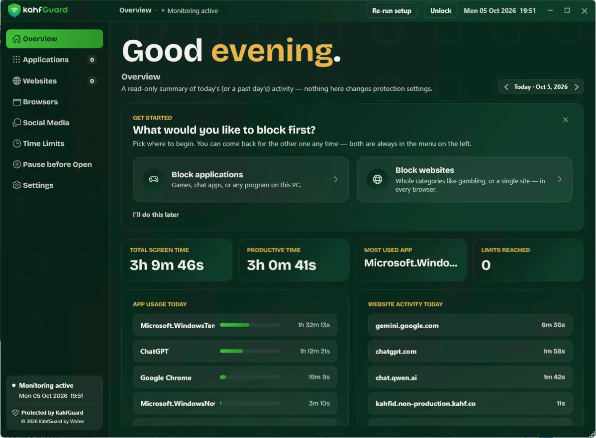Click the Monitoring active indicator in title bar

189,10
